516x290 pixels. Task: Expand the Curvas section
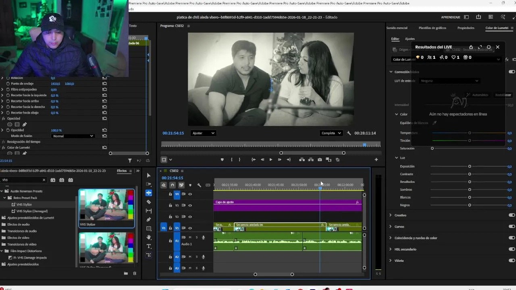point(391,226)
